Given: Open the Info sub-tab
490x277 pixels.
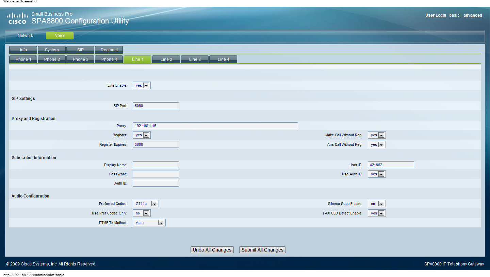Looking at the screenshot, I should coord(23,50).
